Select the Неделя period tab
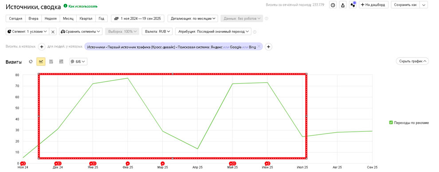The height and width of the screenshot is (172, 439). click(51, 19)
